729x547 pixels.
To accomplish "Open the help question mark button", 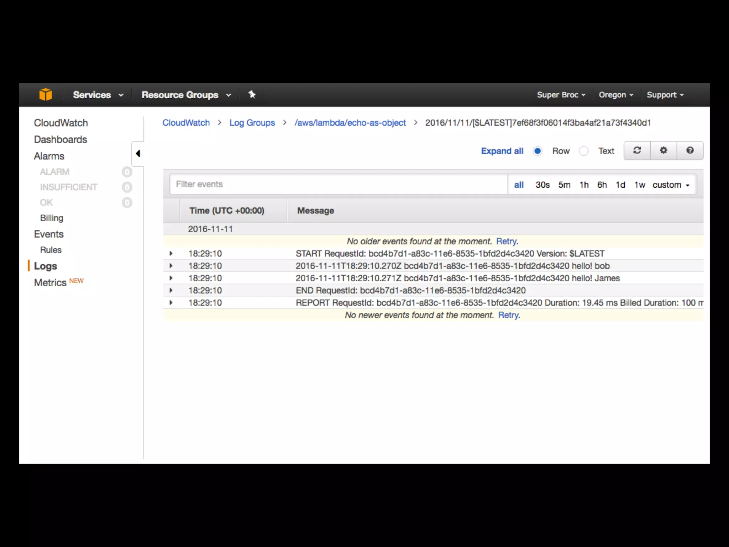I will pyautogui.click(x=690, y=151).
